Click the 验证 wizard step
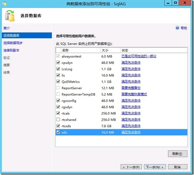 [x=7, y=58]
